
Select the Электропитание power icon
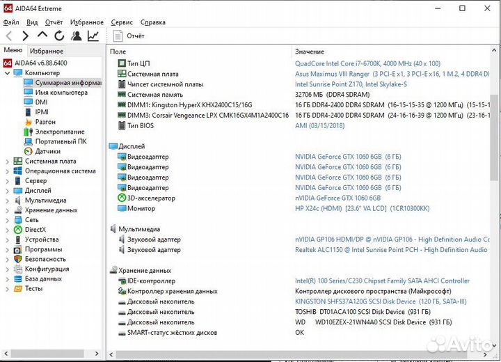[29, 132]
